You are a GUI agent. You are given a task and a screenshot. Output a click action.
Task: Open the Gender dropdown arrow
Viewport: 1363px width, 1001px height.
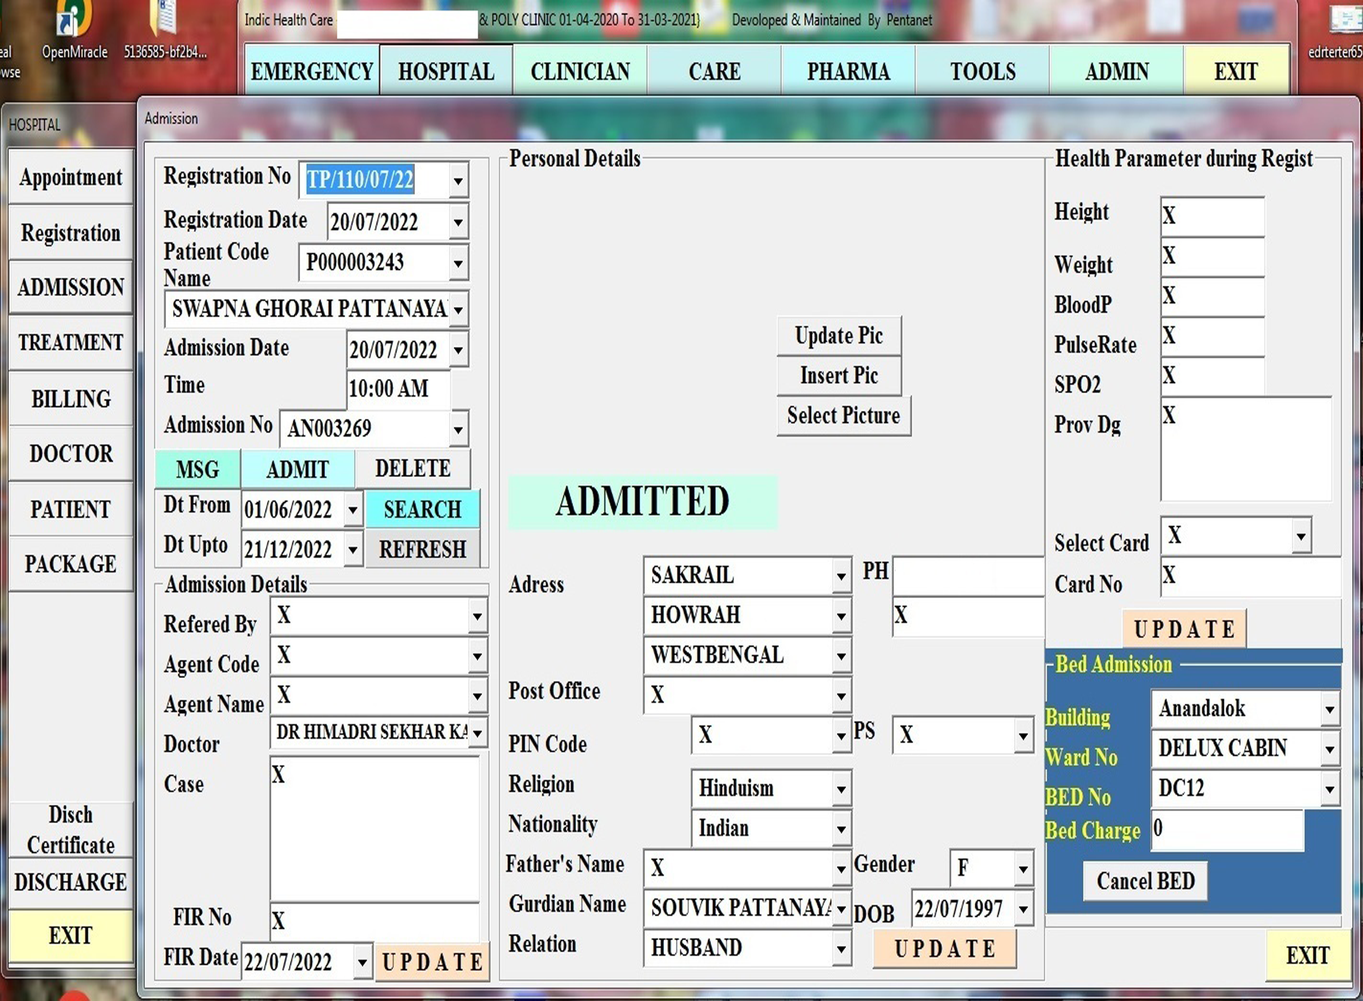[1023, 869]
